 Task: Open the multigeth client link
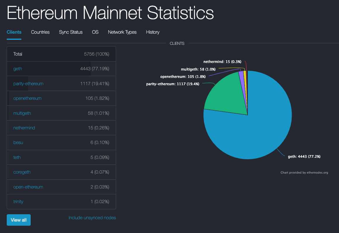(22, 113)
